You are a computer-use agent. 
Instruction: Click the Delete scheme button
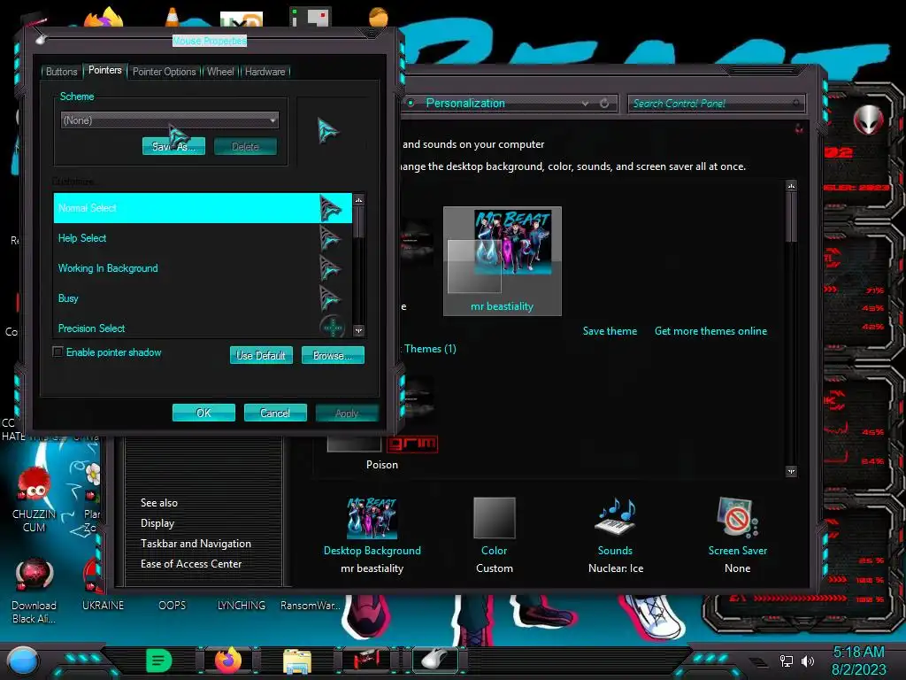click(246, 146)
